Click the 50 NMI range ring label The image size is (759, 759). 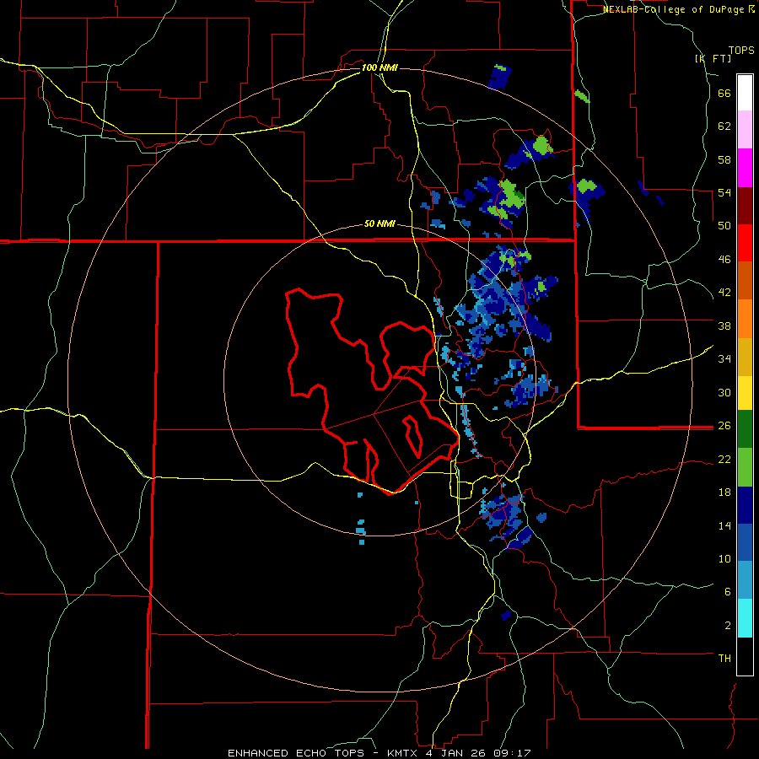point(379,223)
